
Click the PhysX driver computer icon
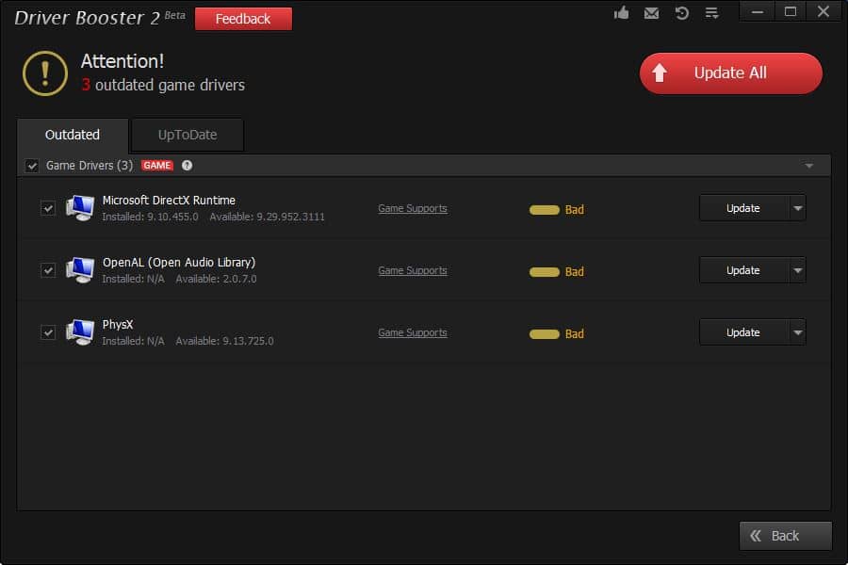(80, 332)
